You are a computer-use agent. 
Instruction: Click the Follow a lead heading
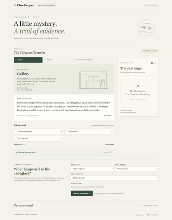(x=20, y=125)
